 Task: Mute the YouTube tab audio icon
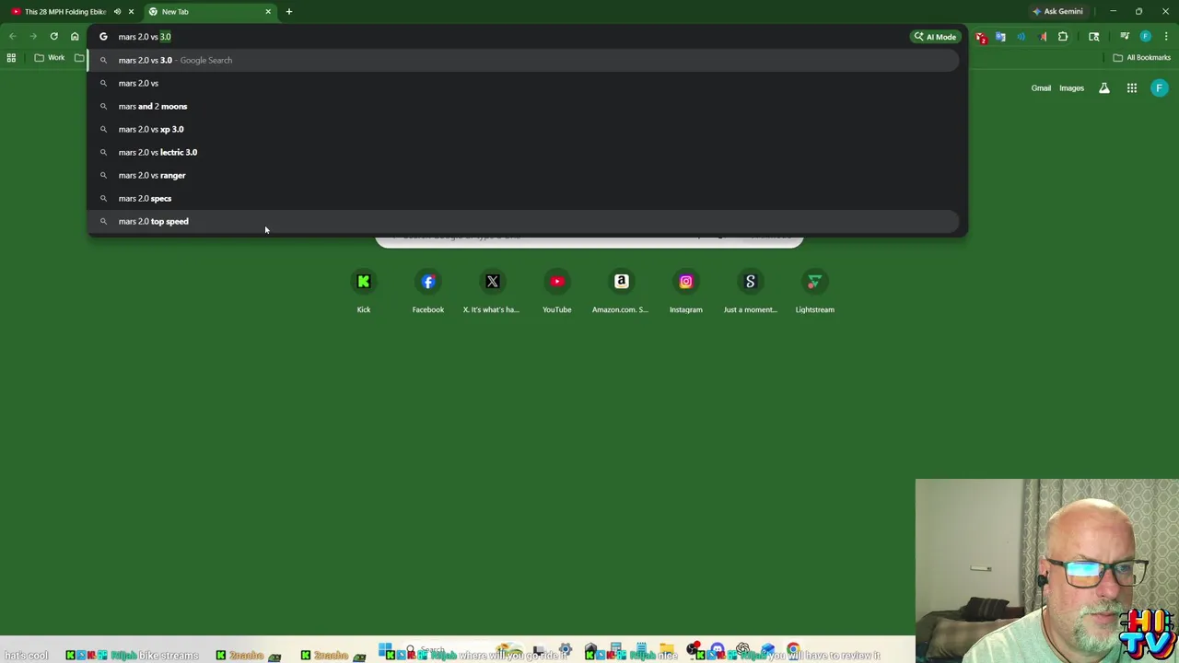click(x=117, y=12)
